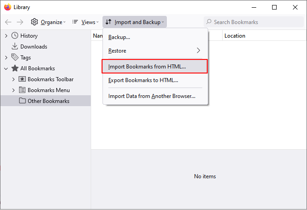Expand the Bookmarks Toolbar tree node
This screenshot has width=307, height=210.
[14, 79]
